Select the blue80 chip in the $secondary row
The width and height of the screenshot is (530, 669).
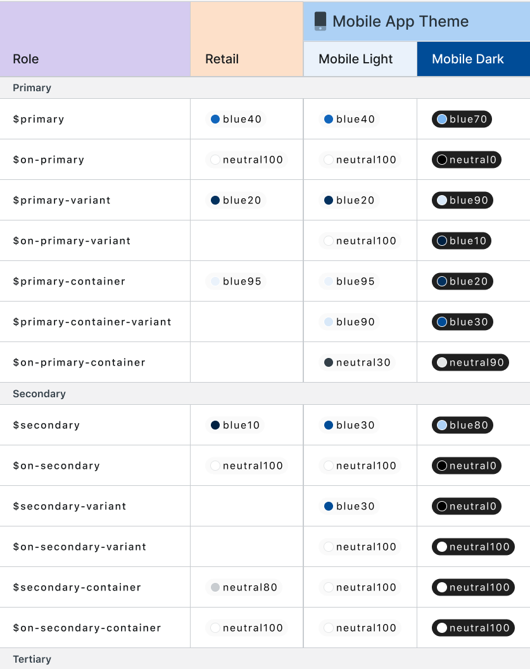click(x=462, y=425)
